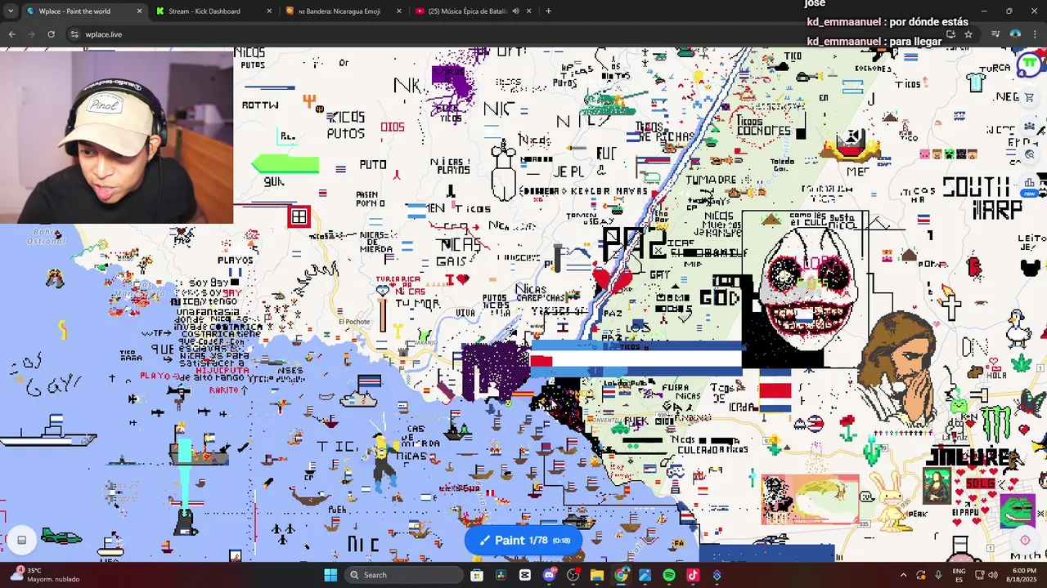Open Google Chrome from taskbar

click(x=622, y=575)
